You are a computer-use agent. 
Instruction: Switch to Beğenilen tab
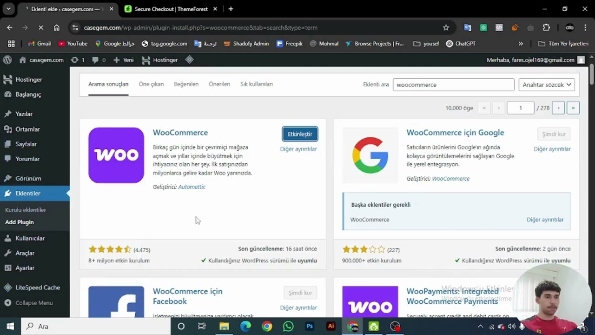pyautogui.click(x=186, y=84)
